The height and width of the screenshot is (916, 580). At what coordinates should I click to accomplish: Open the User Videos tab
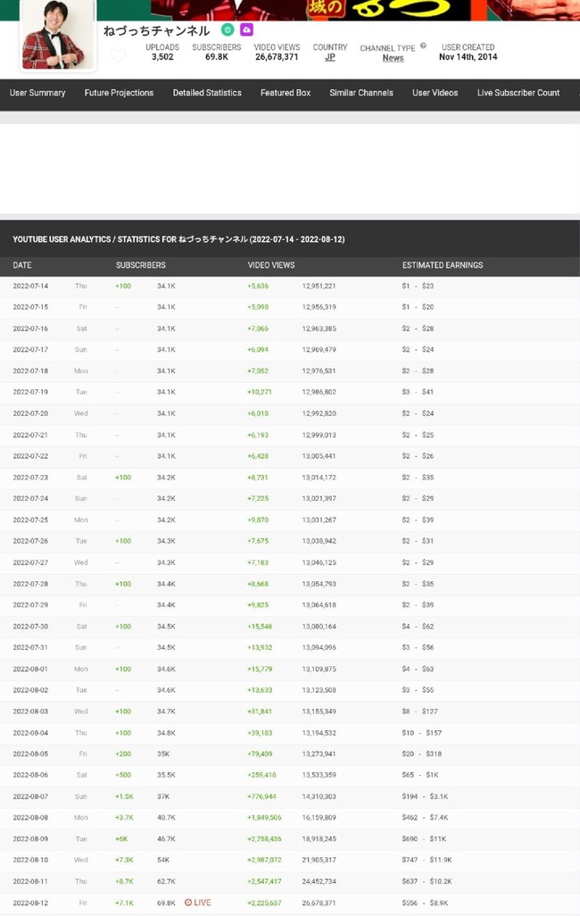tap(435, 93)
